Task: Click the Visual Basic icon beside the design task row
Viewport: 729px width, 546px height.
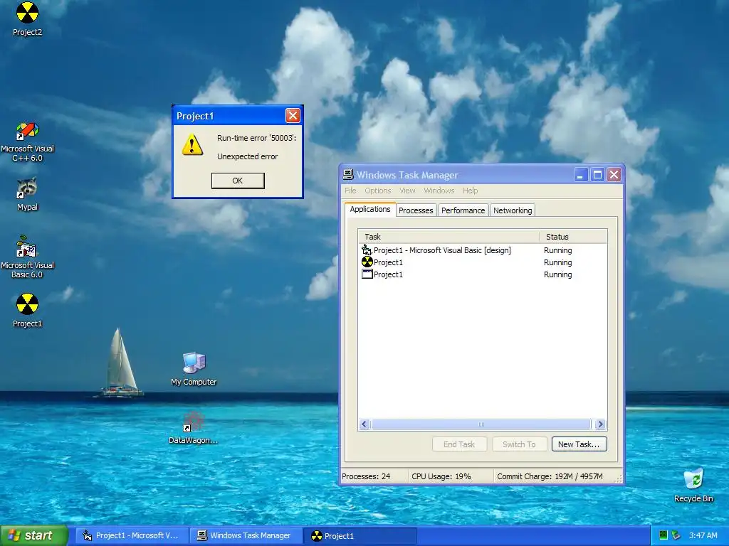Action: click(367, 250)
